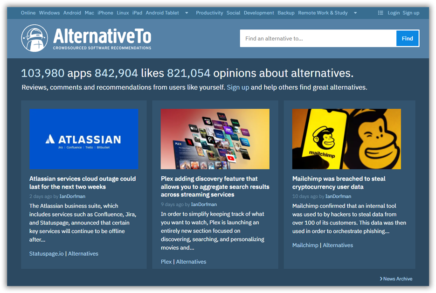
Task: Open the Remote Work & Study category
Action: pyautogui.click(x=323, y=13)
